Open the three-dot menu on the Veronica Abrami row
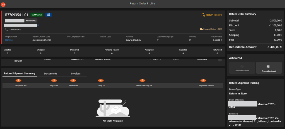The width and height of the screenshot is (285, 129). (x=220, y=60)
